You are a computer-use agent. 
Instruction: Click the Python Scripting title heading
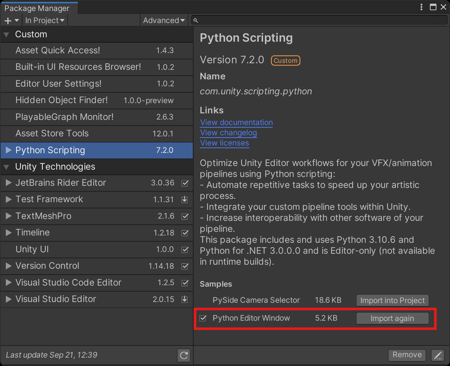pos(246,38)
